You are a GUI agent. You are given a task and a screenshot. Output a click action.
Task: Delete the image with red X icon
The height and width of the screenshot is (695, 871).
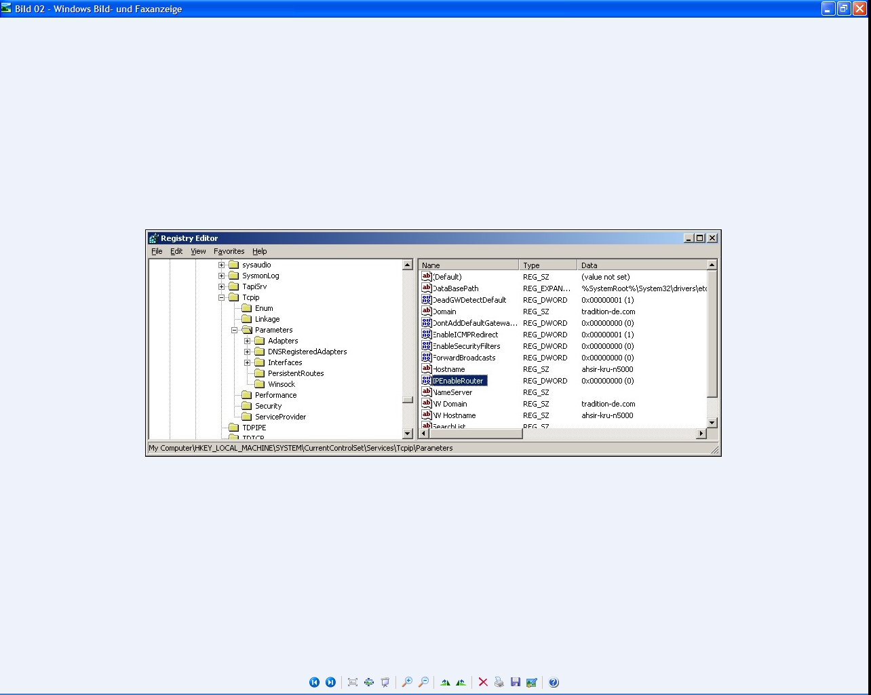[x=483, y=682]
